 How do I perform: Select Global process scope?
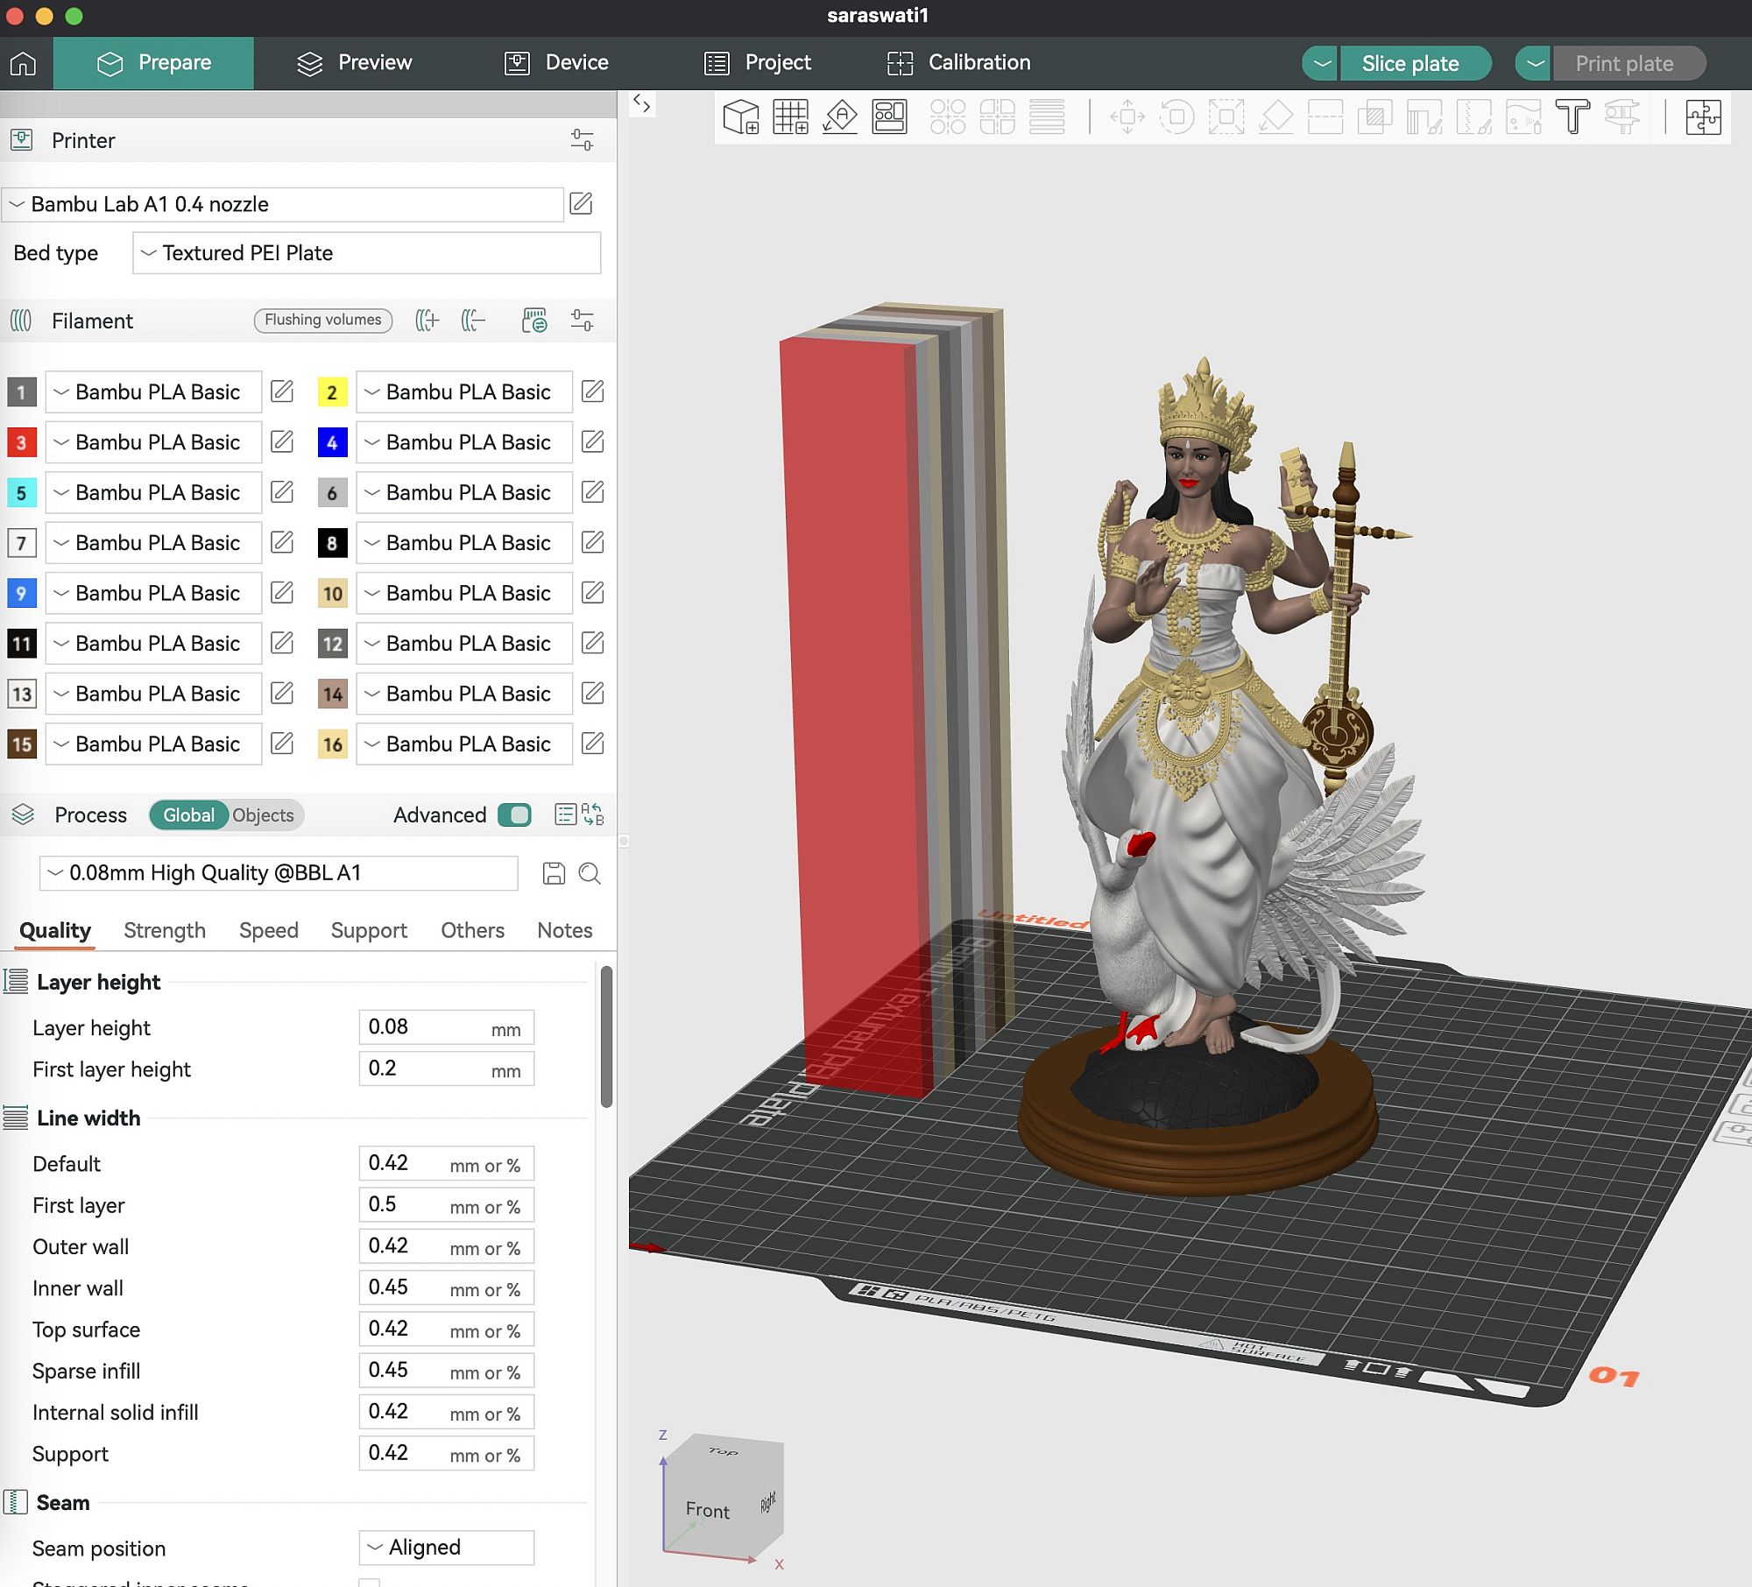188,815
